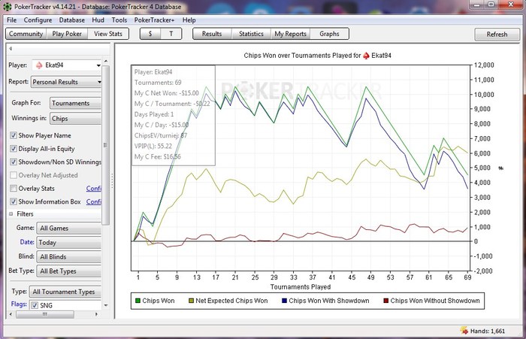Viewport: 526px width, 339px height.
Task: Enable Overlay Stats checkbox
Action: 14,189
